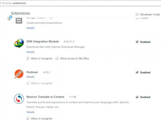Screen dimensions: 161x120
Task: Open Details link for Postman
Action: (30, 77)
